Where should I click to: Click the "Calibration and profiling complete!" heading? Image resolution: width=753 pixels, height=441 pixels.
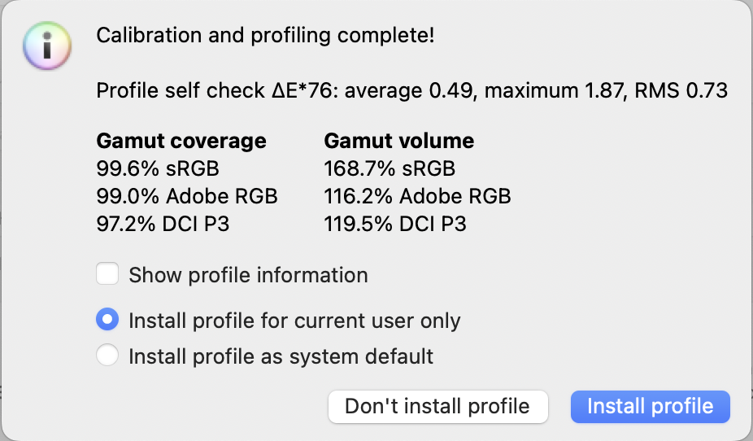tap(266, 35)
